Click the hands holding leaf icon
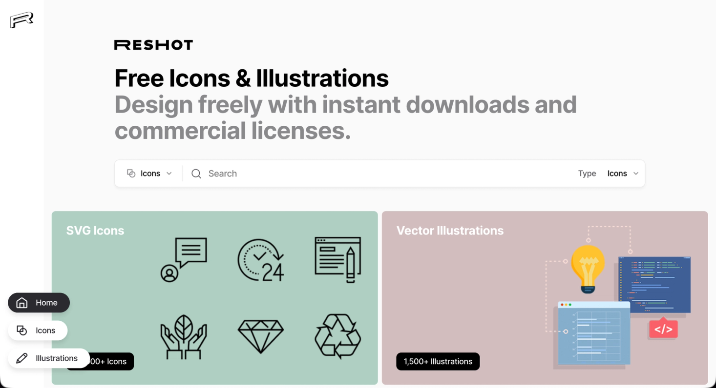This screenshot has width=716, height=388. (184, 337)
